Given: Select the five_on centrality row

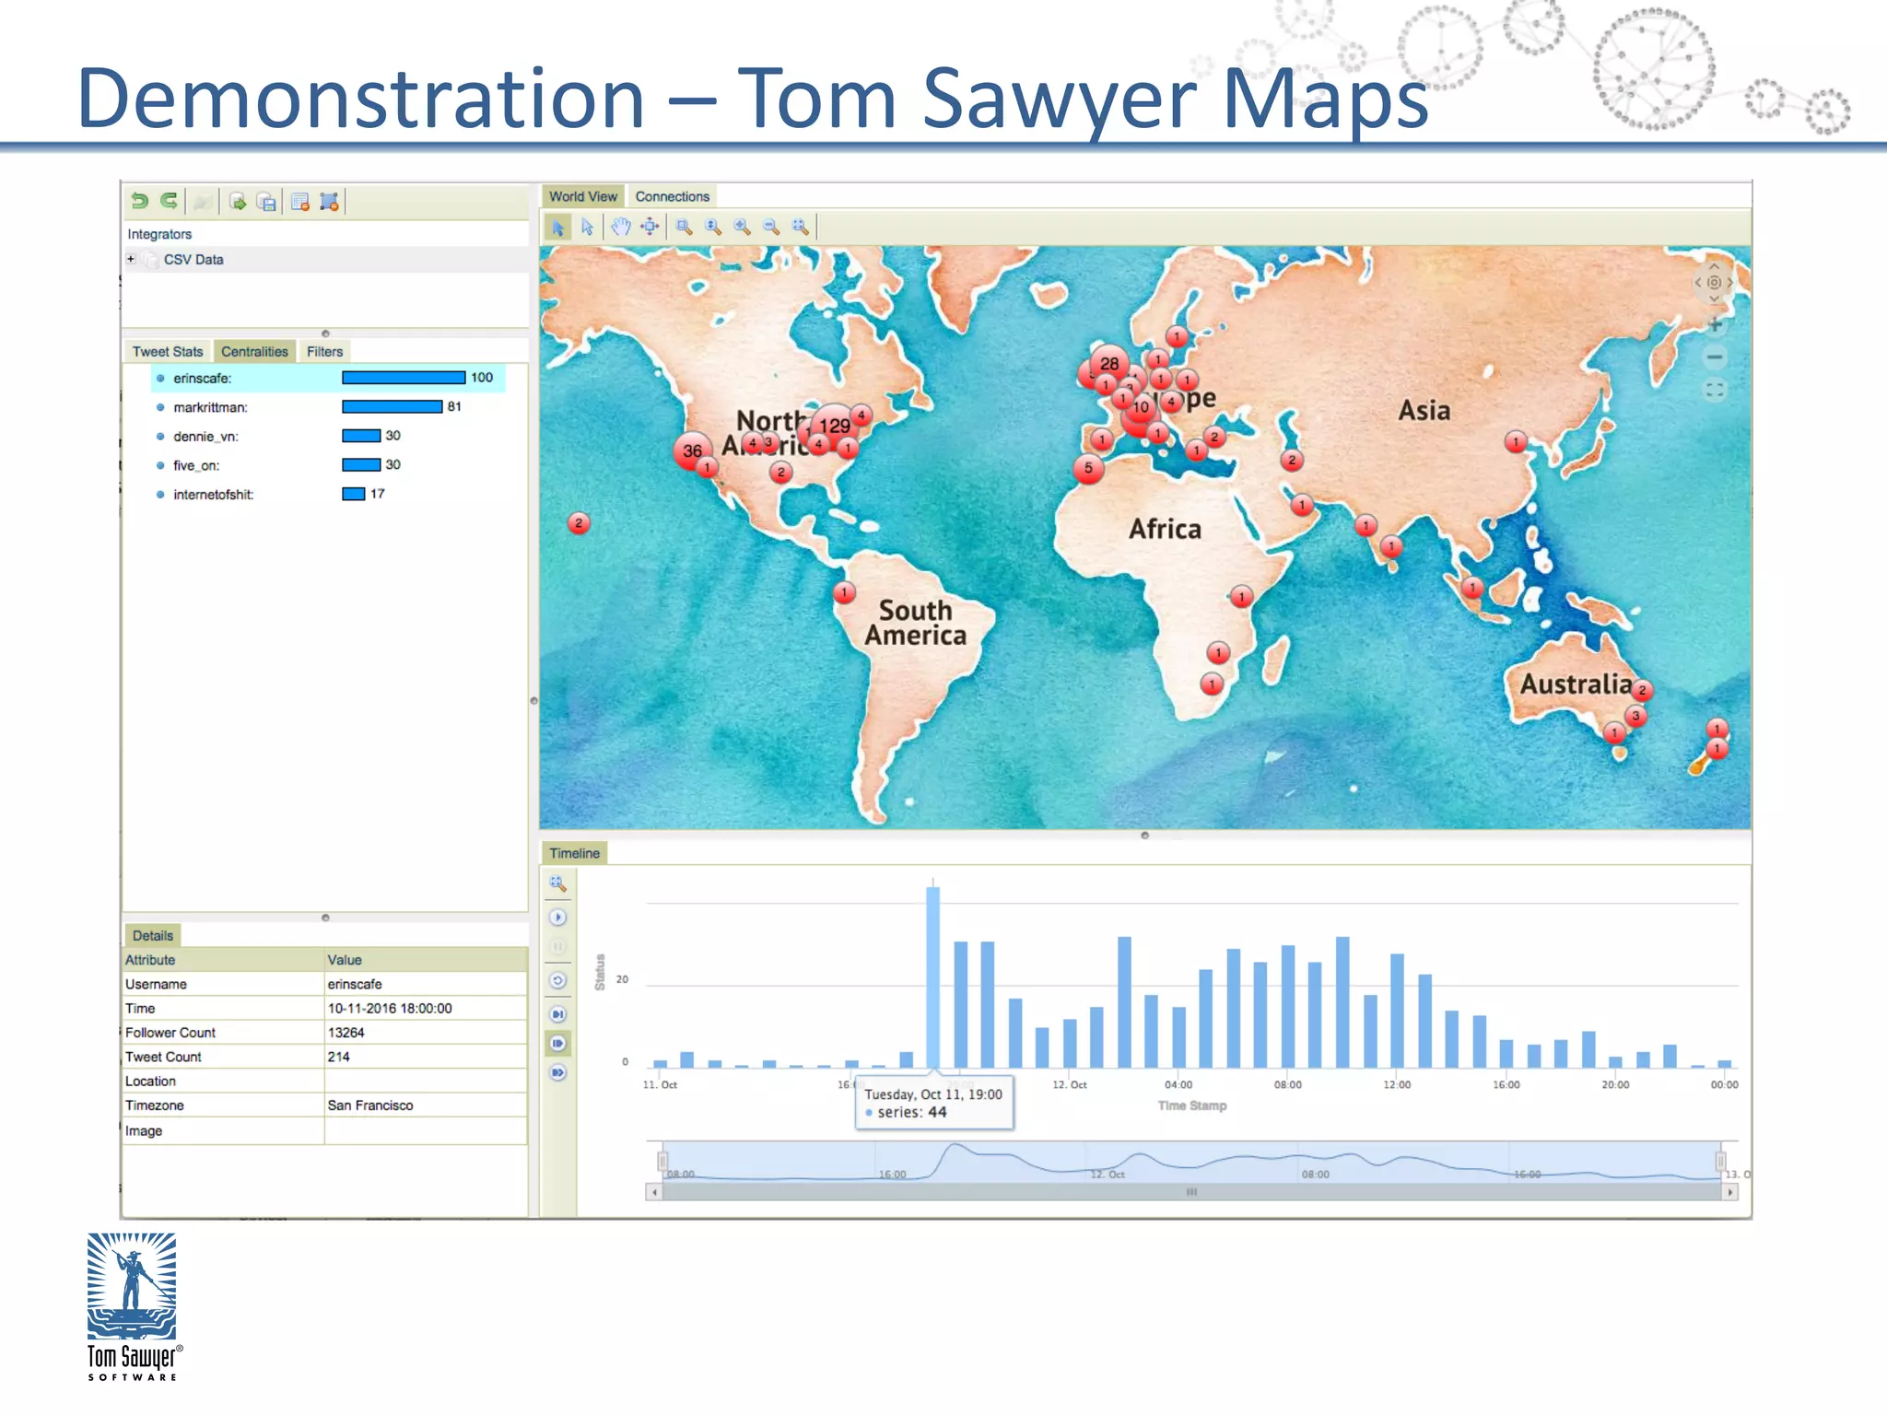Looking at the screenshot, I should point(328,465).
